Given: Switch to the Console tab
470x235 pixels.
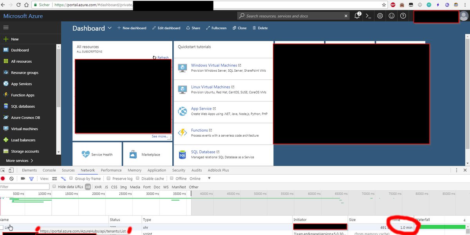Looking at the screenshot, I should click(x=49, y=170).
